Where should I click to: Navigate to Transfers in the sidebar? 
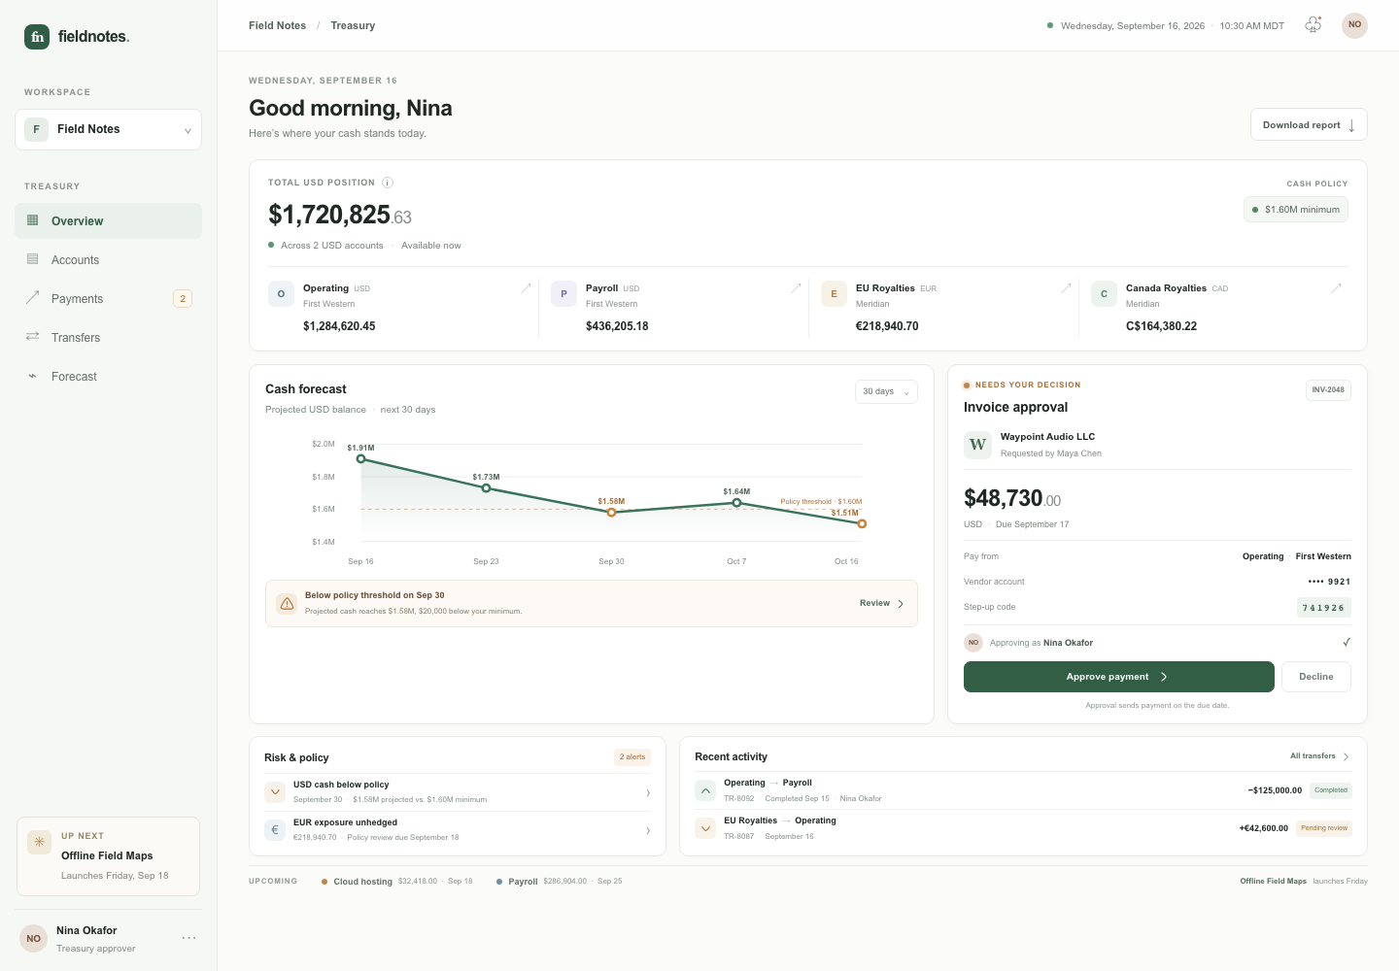[x=108, y=337]
